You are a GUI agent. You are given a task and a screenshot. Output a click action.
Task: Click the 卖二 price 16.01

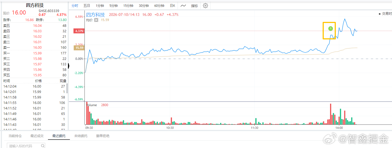tap(37, 42)
